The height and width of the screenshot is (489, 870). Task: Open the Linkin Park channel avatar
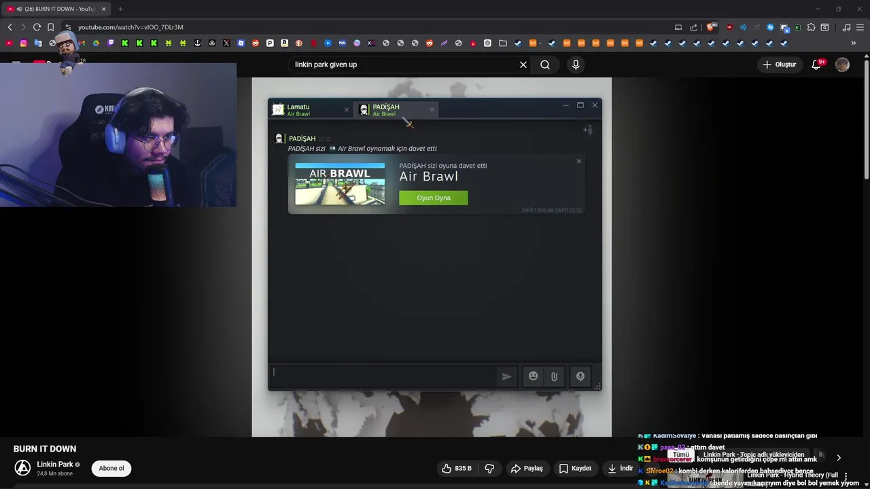coord(22,468)
